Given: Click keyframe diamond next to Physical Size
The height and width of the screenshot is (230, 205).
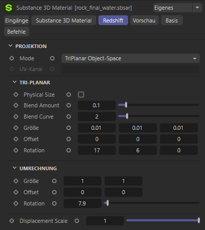Looking at the screenshot, I should pyautogui.click(x=16, y=95).
